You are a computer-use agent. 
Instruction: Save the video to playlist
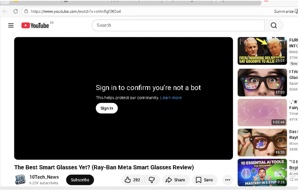(205, 180)
